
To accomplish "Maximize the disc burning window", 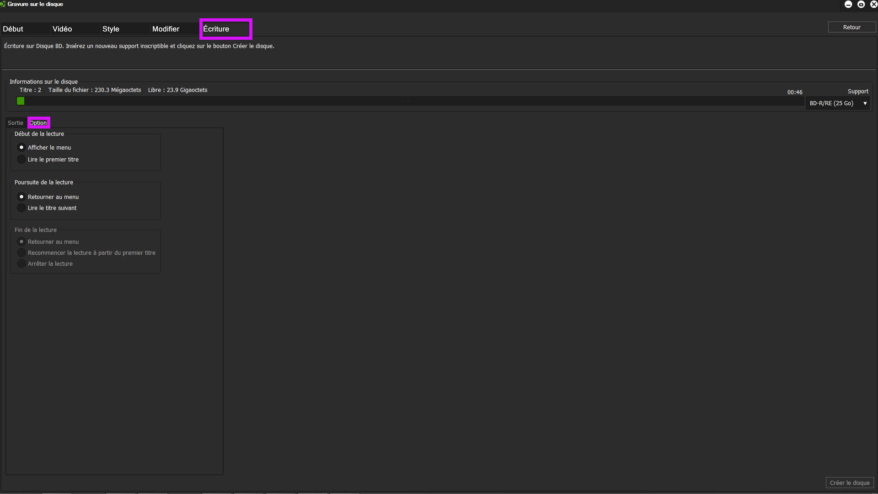I will (861, 4).
